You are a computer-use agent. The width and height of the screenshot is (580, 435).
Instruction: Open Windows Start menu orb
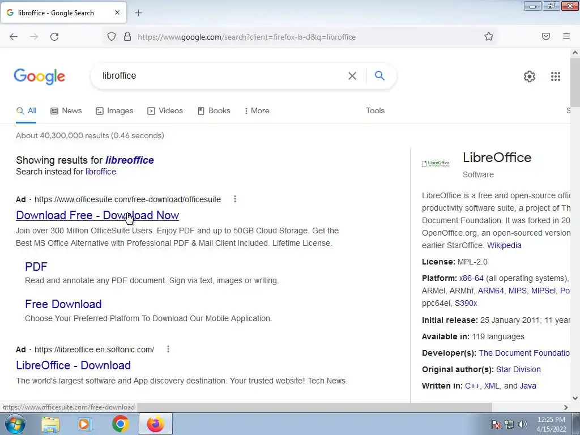15,424
